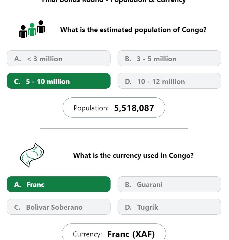Click the green person figure in the population icon
This screenshot has width=229, height=240.
tap(32, 29)
